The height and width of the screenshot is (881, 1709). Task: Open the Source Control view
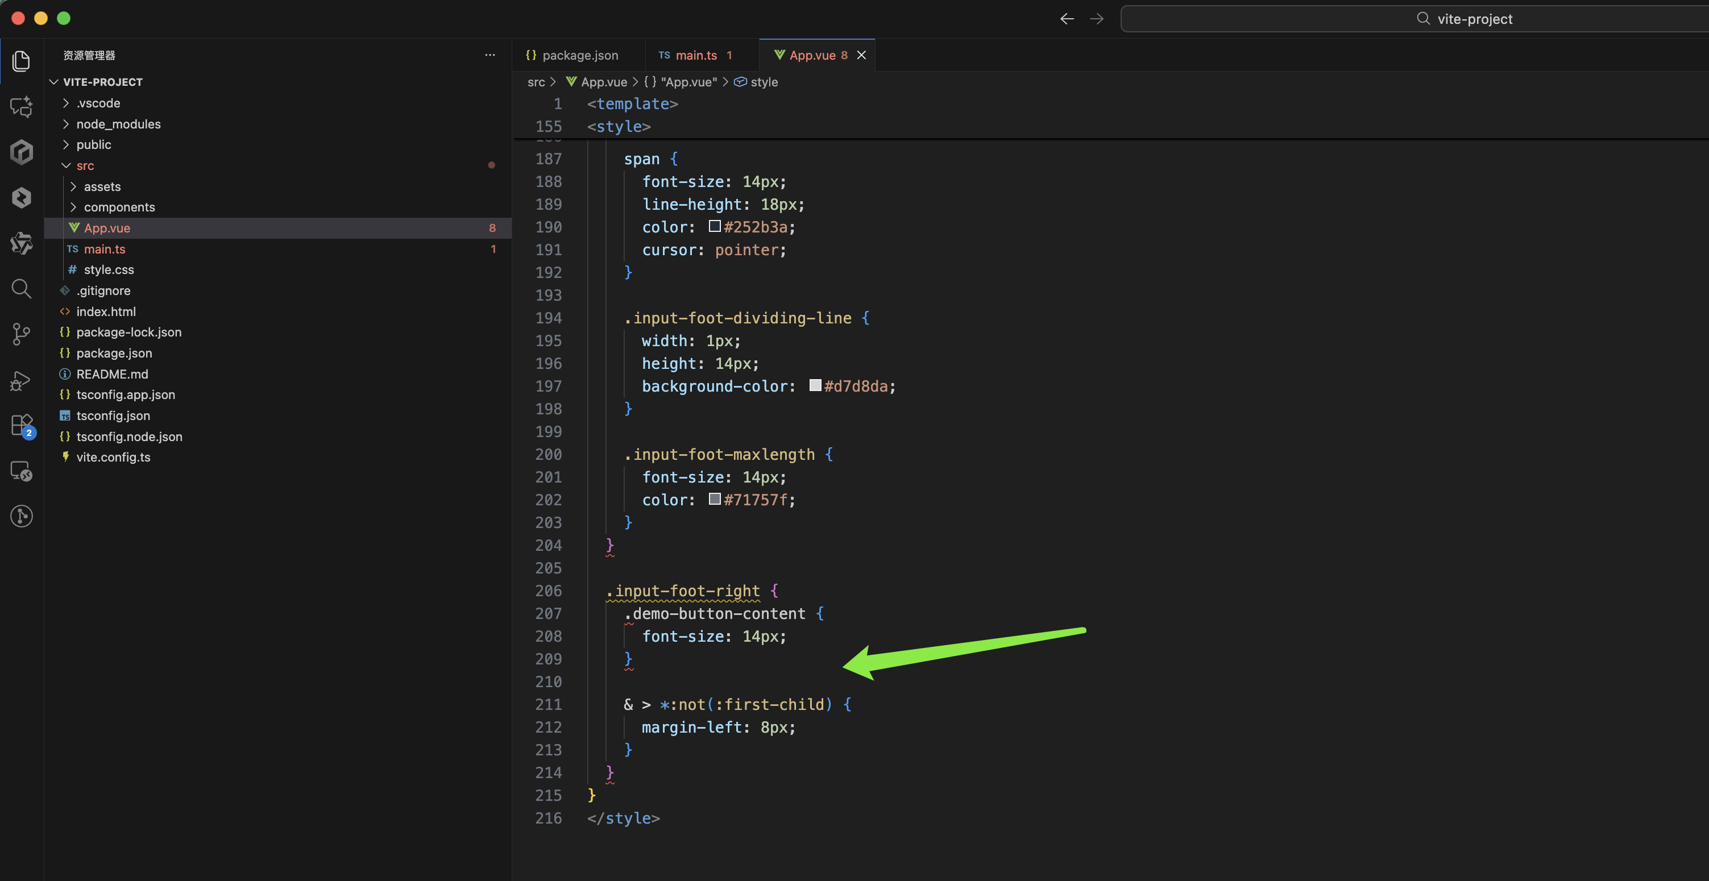coord(21,334)
